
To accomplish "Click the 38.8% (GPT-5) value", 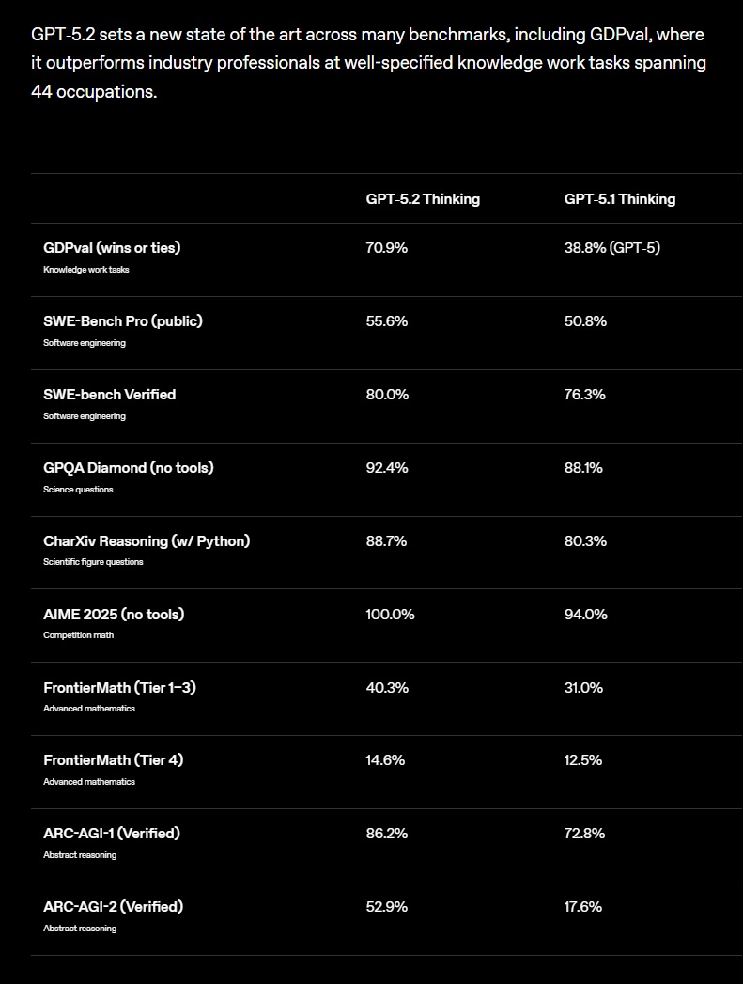I will click(611, 248).
